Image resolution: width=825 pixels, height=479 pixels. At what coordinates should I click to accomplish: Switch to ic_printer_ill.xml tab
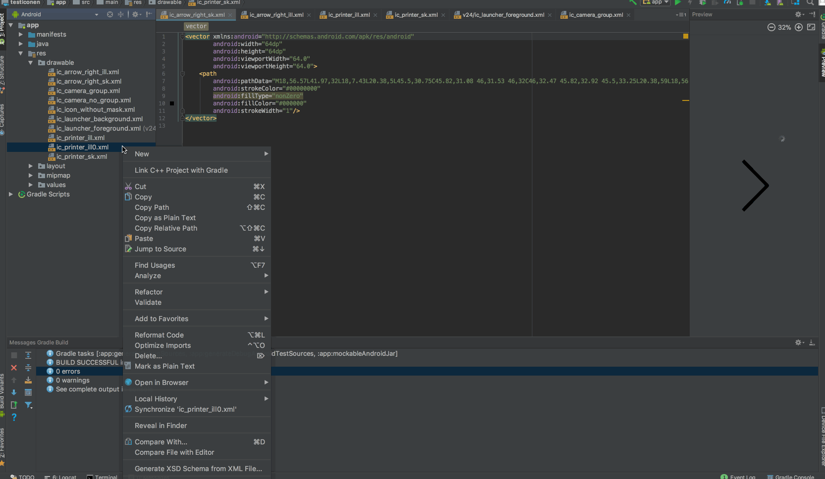tap(348, 15)
